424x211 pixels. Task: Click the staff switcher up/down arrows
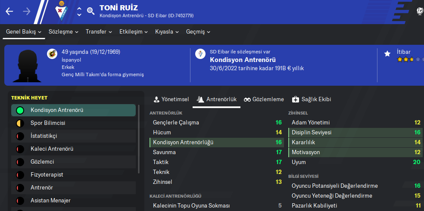(x=79, y=11)
